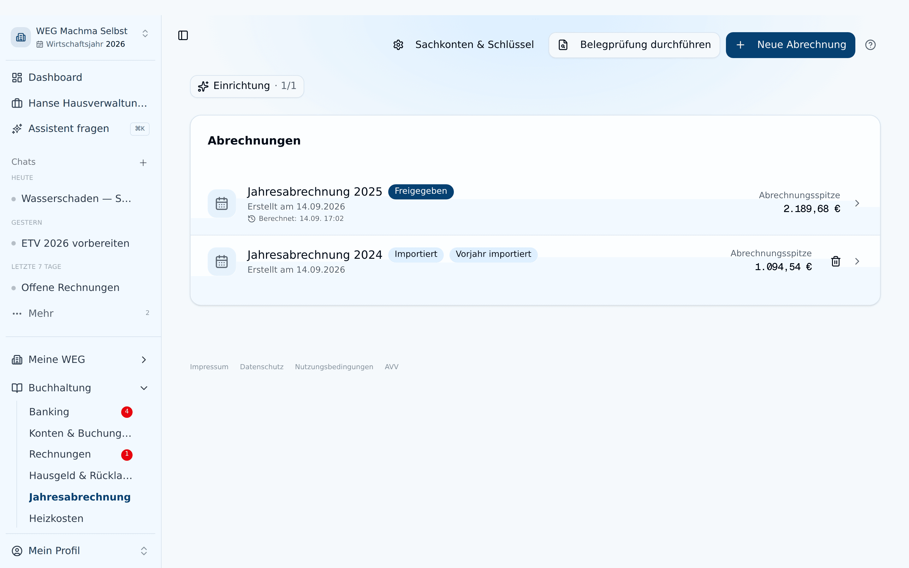Click the calendar icon of Jahresabrechnung 2025
Image resolution: width=909 pixels, height=568 pixels.
click(222, 203)
